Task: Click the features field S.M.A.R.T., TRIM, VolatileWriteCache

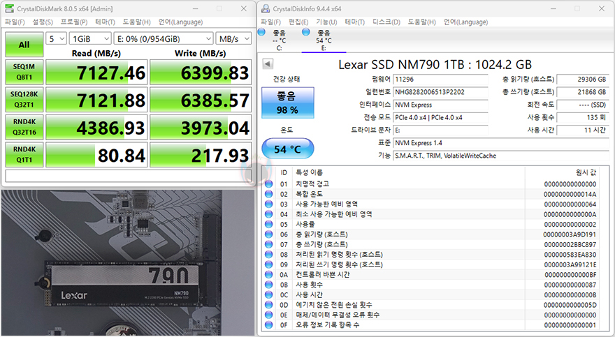Action: coord(501,156)
